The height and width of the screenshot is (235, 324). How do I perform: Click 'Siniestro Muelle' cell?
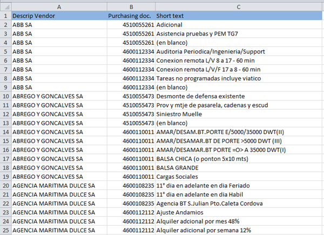(x=239, y=114)
